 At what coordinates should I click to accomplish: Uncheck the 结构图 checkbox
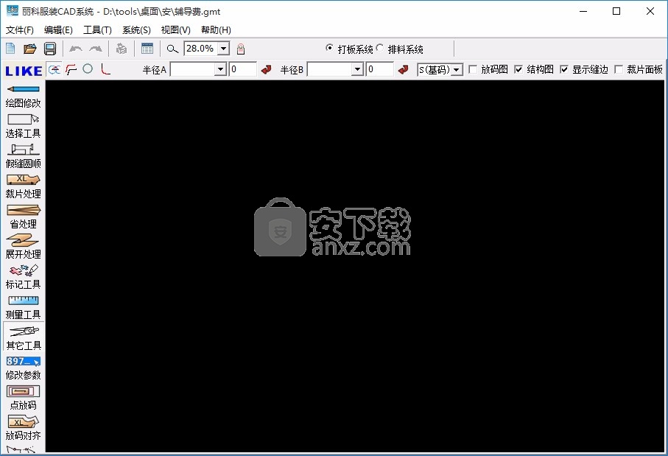[x=518, y=69]
